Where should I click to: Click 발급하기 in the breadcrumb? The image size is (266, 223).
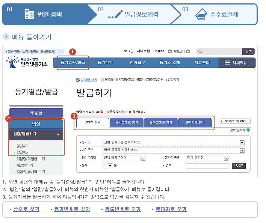173,80
